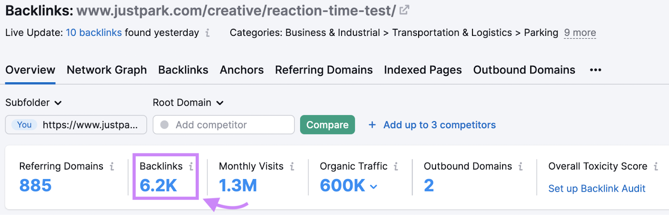Expand the Root Domain dropdown
Image resolution: width=669 pixels, height=215 pixels.
pyautogui.click(x=188, y=103)
